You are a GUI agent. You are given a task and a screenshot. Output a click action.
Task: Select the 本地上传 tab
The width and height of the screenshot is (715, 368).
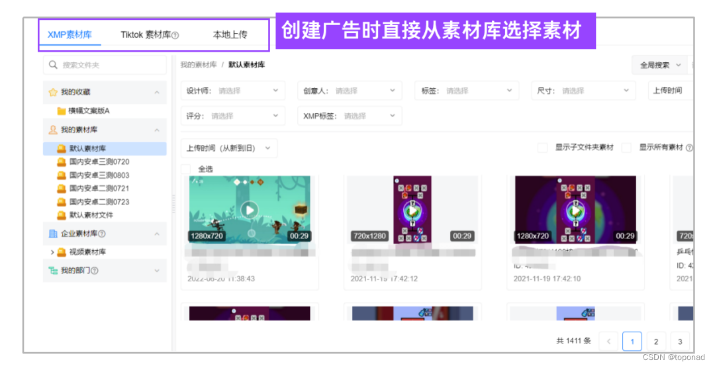point(230,34)
